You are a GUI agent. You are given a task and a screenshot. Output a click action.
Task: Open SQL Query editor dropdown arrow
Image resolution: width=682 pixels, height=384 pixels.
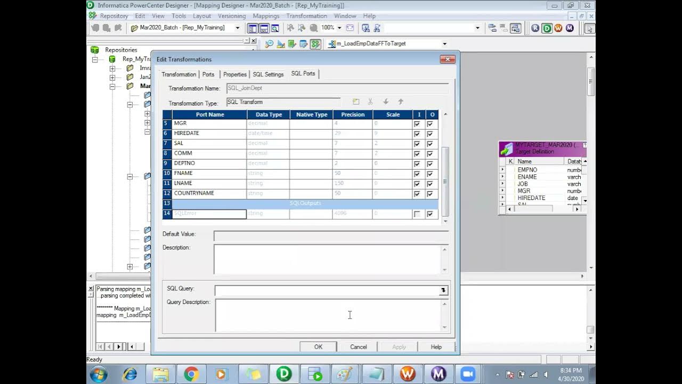click(443, 290)
